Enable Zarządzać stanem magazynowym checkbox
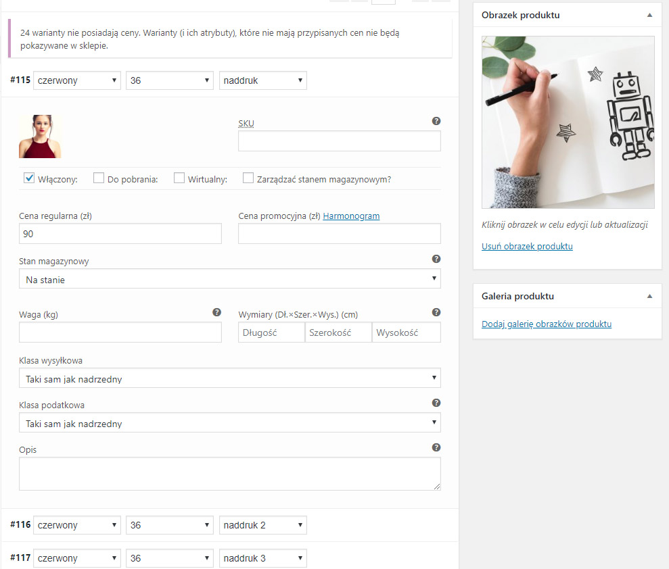This screenshot has height=569, width=669. pos(248,178)
